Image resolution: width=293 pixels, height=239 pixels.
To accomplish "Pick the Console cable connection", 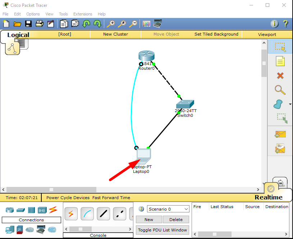I will pos(87,213).
